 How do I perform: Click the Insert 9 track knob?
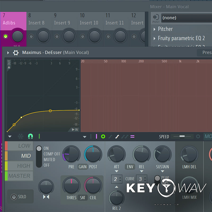pos(69,36)
